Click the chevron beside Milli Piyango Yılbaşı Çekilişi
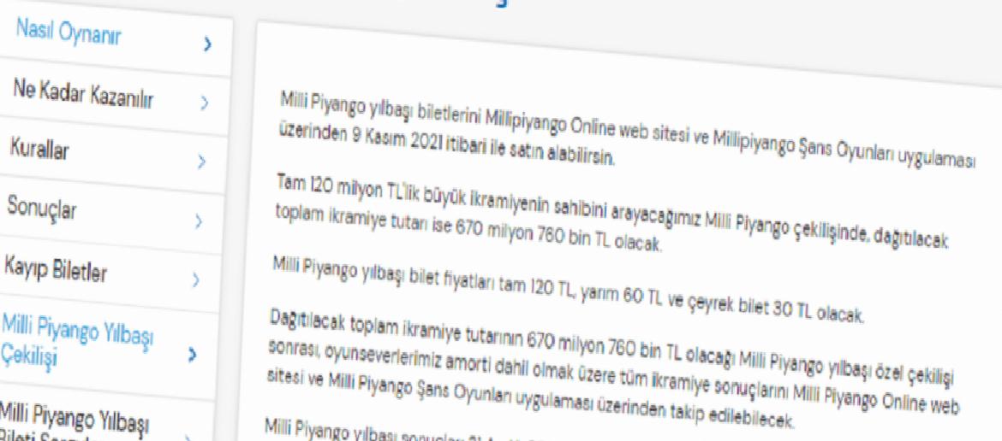Screen dimensions: 1002x441 coord(194,354)
